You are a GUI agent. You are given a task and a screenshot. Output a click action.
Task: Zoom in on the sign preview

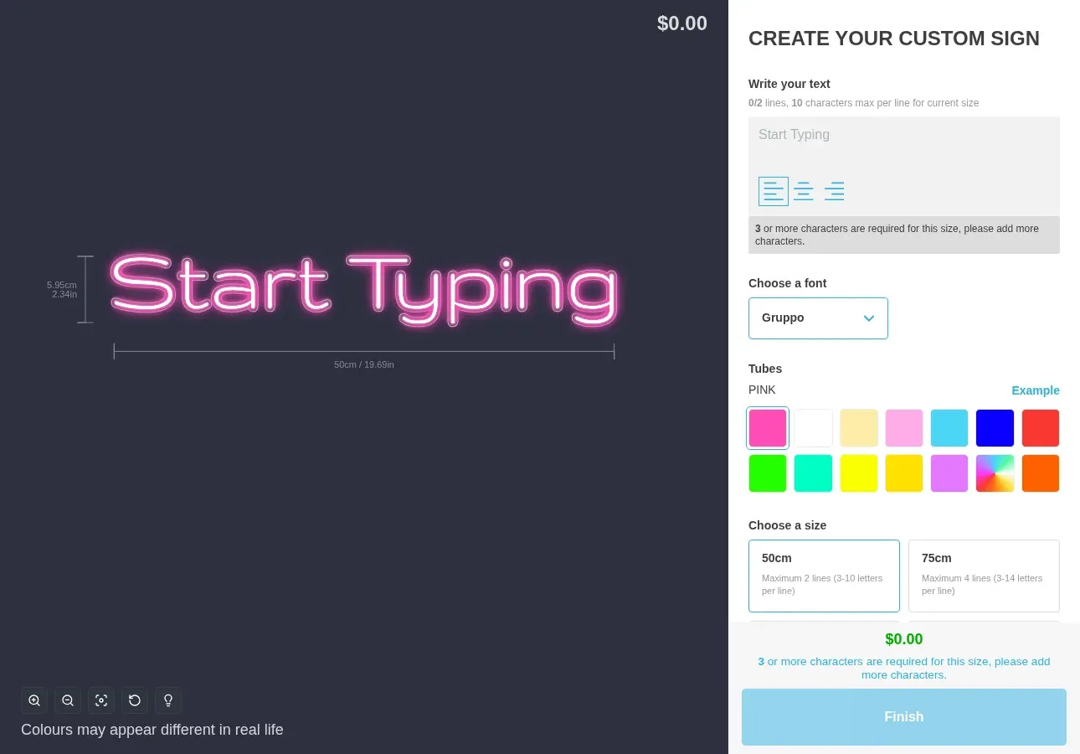coord(34,700)
